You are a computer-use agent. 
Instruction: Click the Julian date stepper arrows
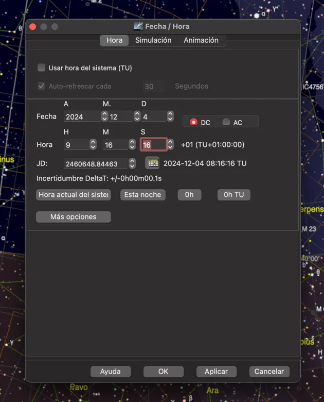click(132, 163)
